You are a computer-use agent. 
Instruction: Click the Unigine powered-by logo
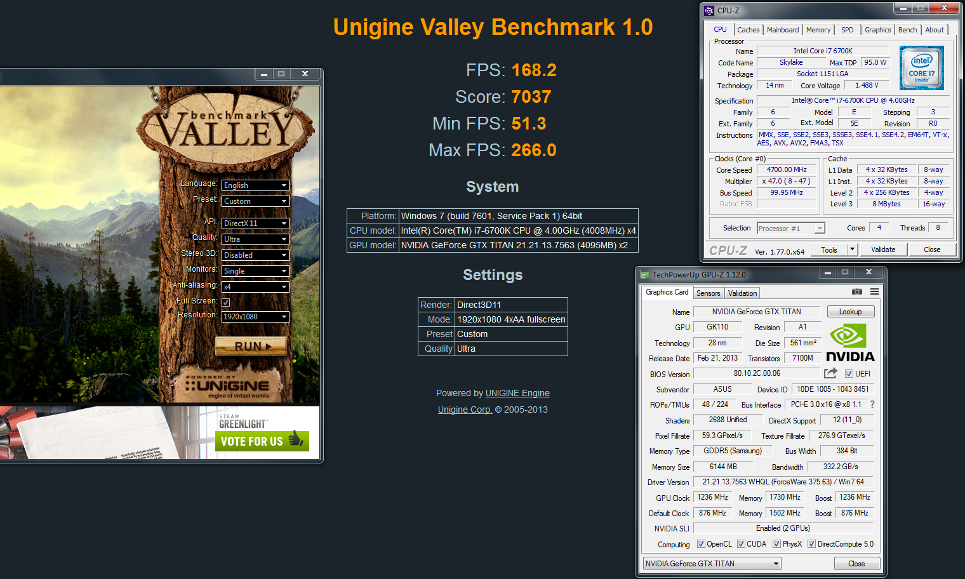tap(227, 386)
